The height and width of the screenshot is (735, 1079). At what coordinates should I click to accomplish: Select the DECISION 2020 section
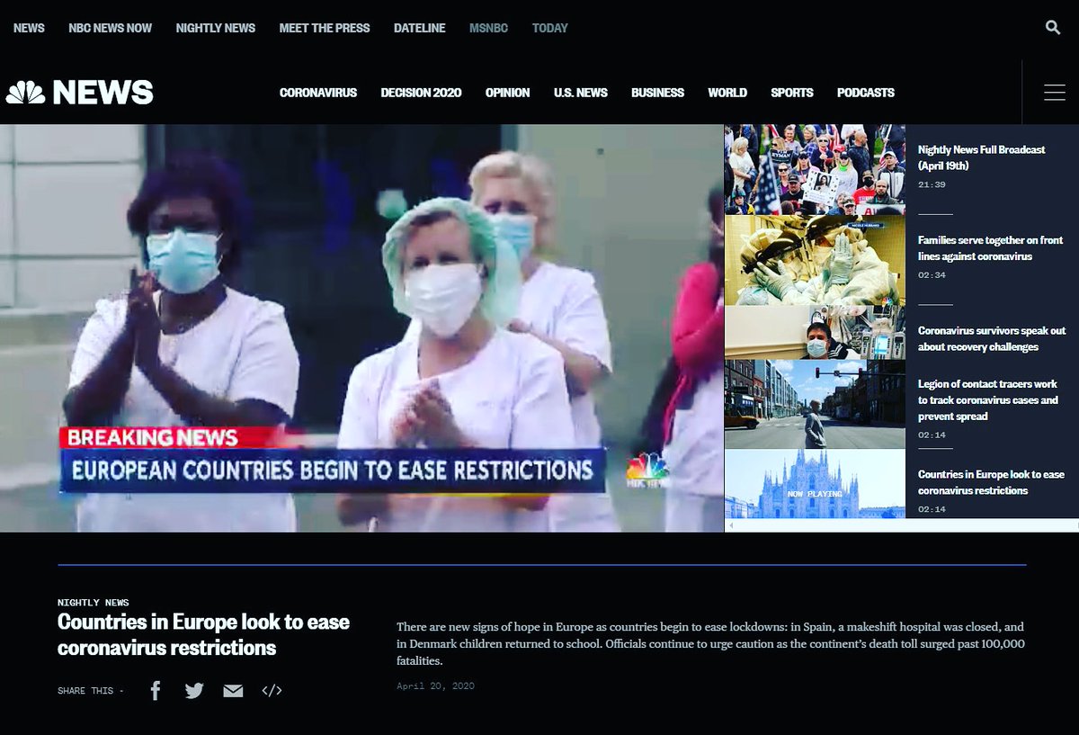tap(421, 92)
